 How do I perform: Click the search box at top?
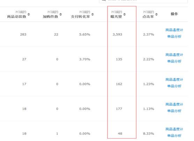[x=143, y=1]
